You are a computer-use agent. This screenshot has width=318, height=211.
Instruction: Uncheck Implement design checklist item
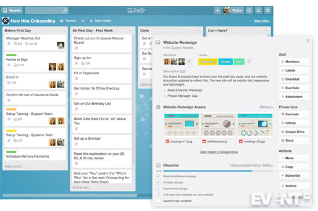tap(158, 188)
